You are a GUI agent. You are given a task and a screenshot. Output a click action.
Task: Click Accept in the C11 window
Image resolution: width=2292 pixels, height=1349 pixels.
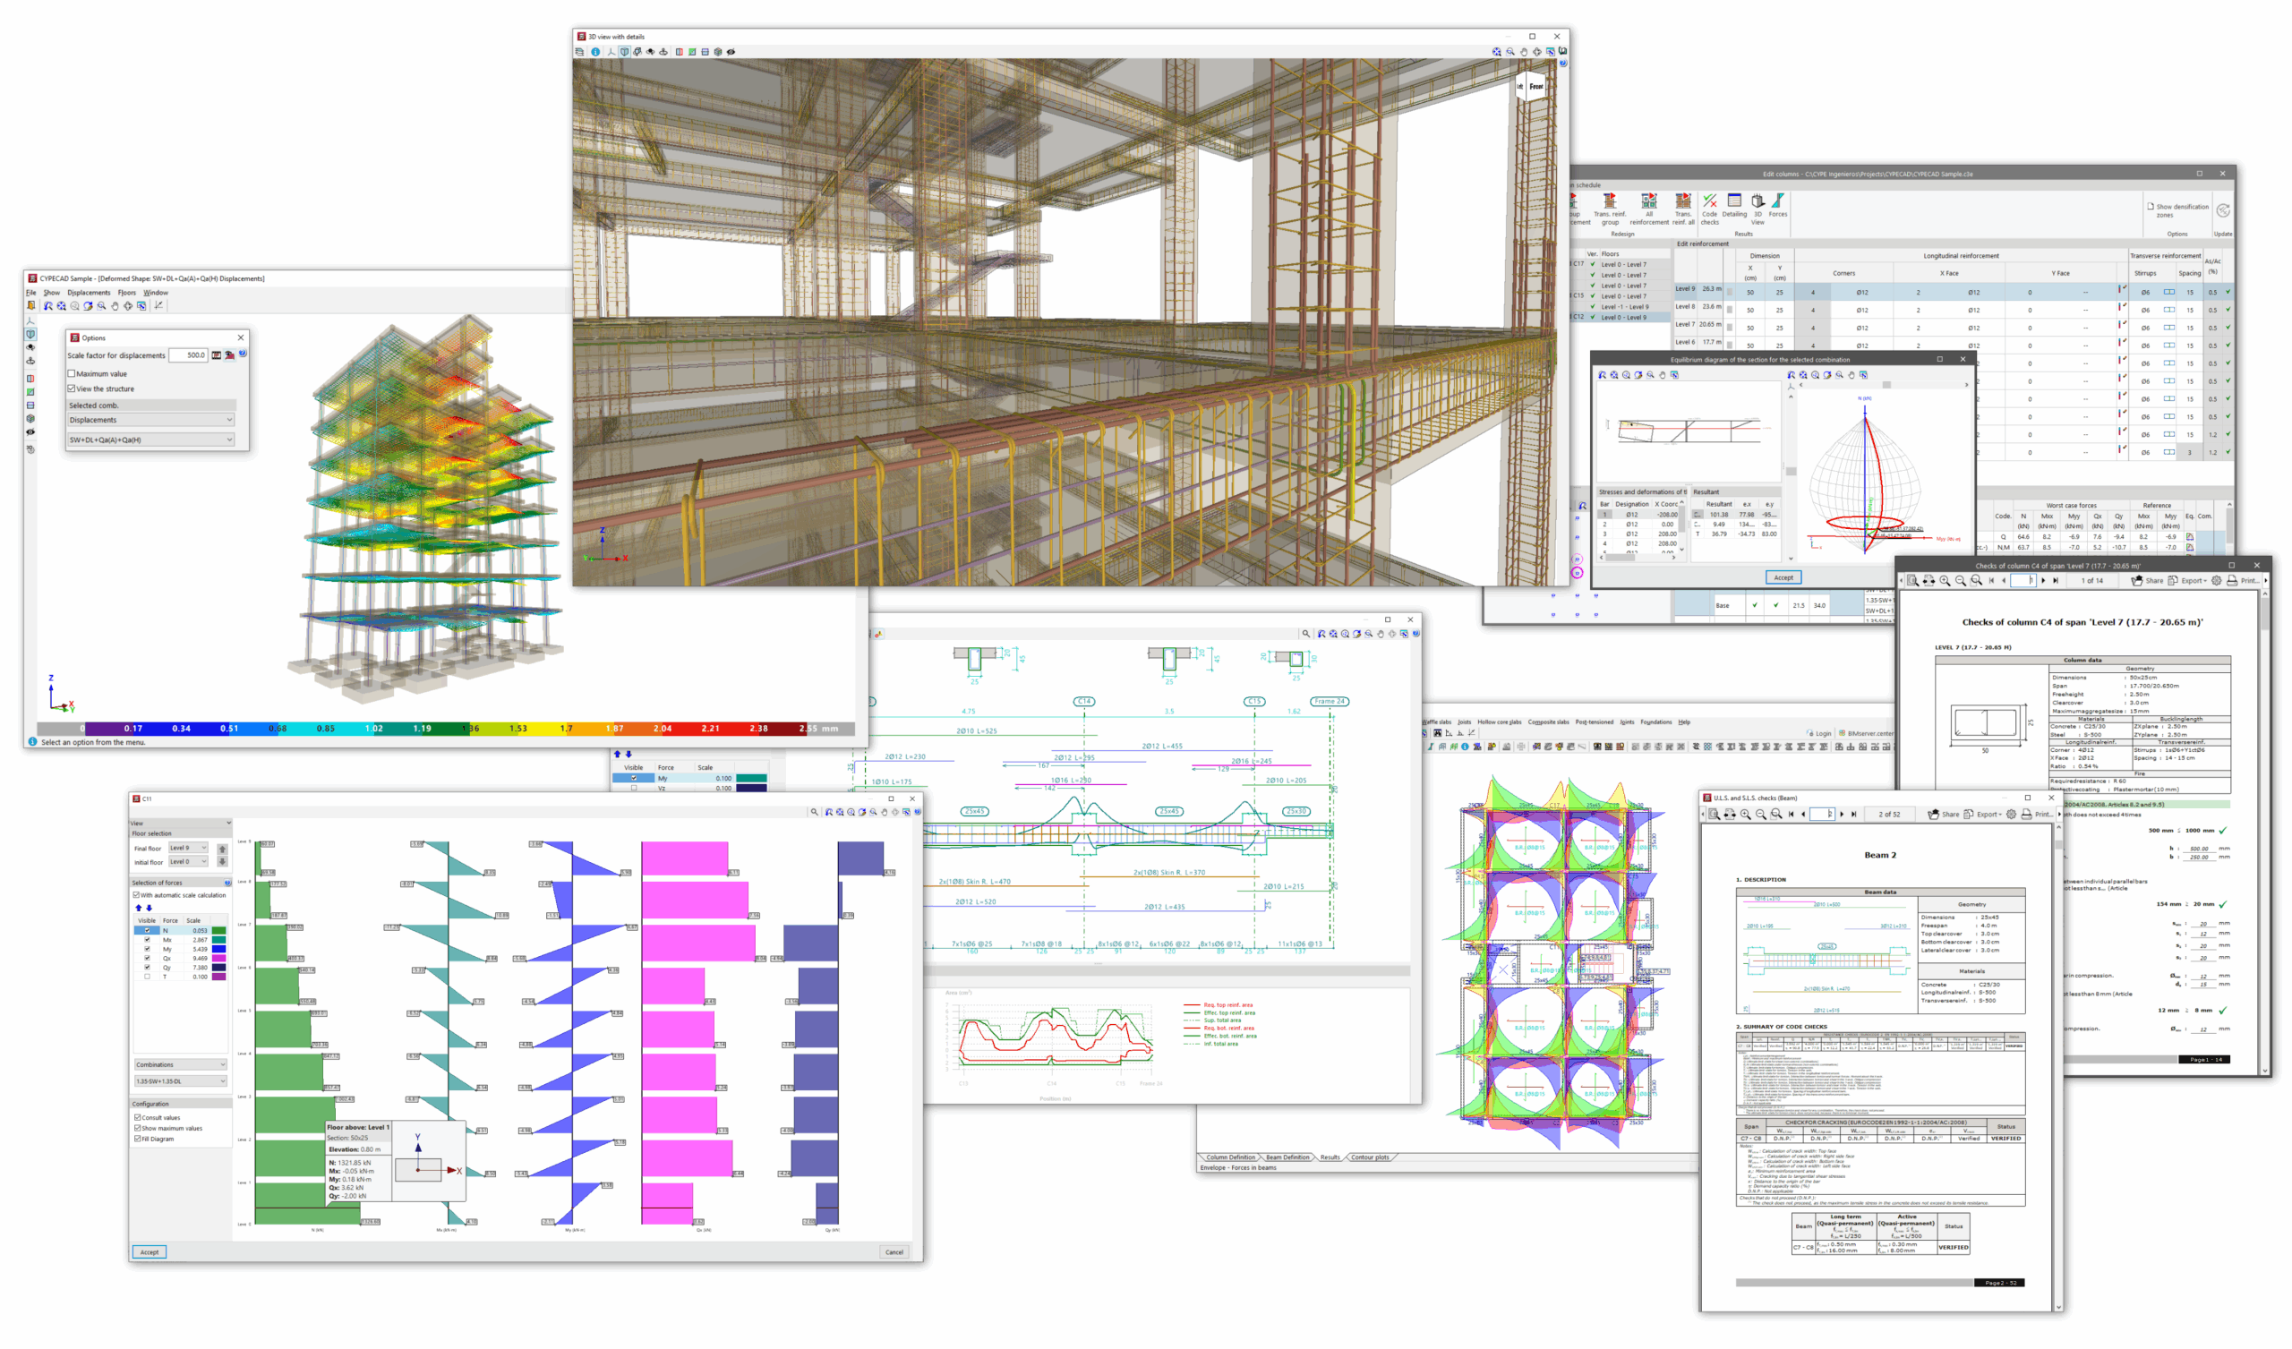point(150,1252)
